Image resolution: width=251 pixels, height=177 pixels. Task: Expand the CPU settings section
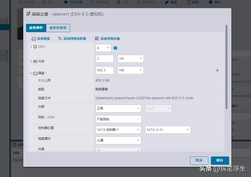point(31,47)
